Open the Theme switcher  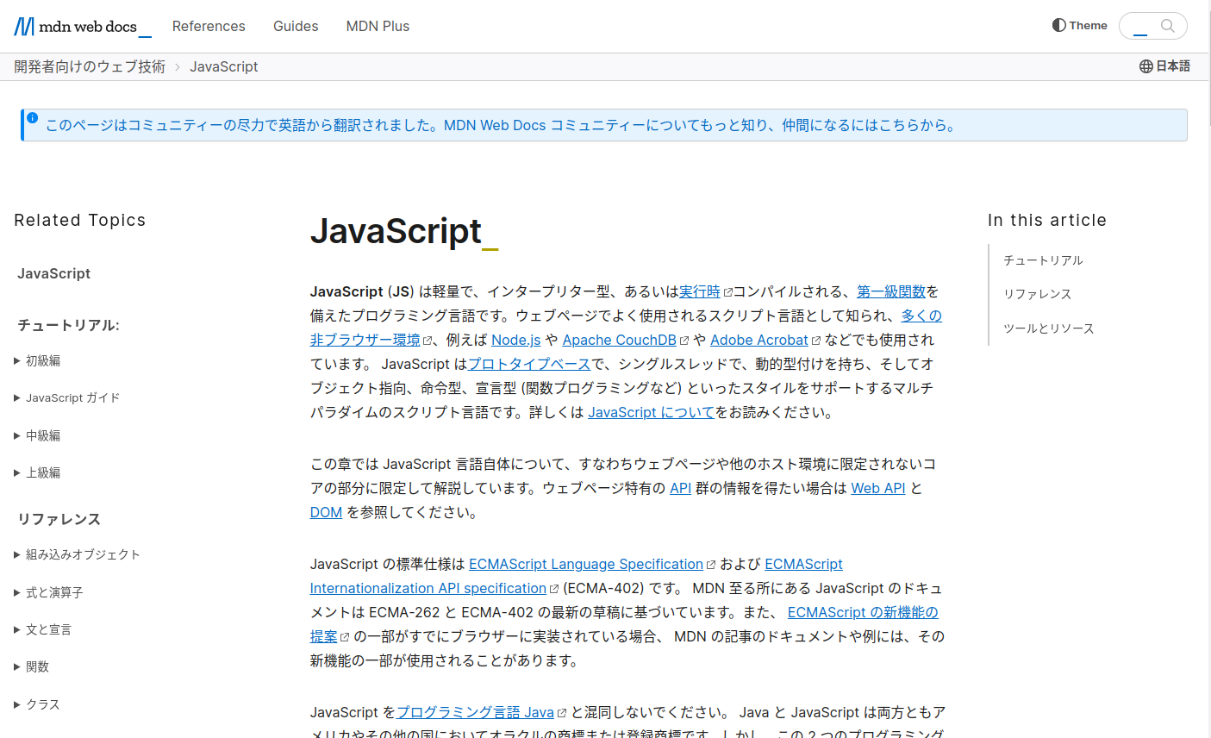1080,25
